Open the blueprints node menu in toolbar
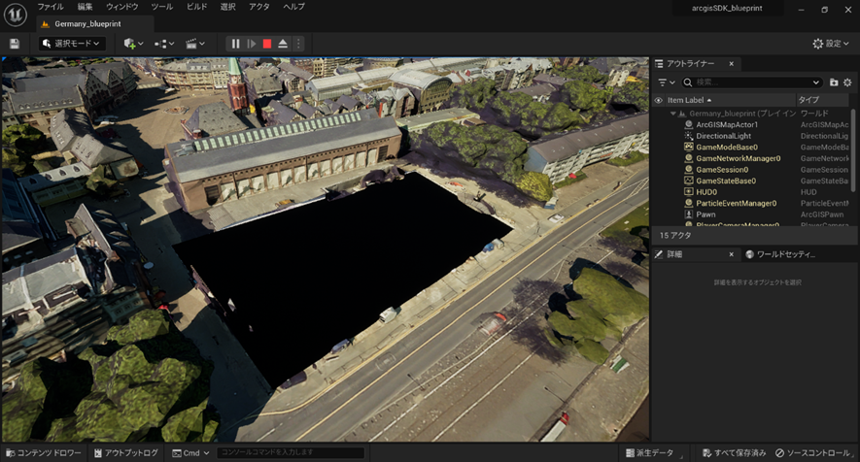This screenshot has width=860, height=462. (x=162, y=44)
